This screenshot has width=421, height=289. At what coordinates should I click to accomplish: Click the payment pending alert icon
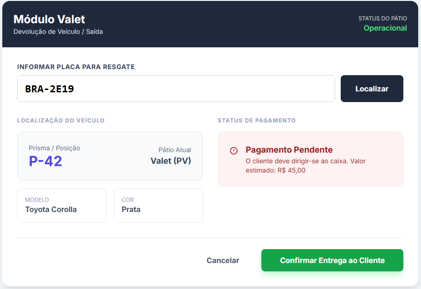[x=233, y=151]
